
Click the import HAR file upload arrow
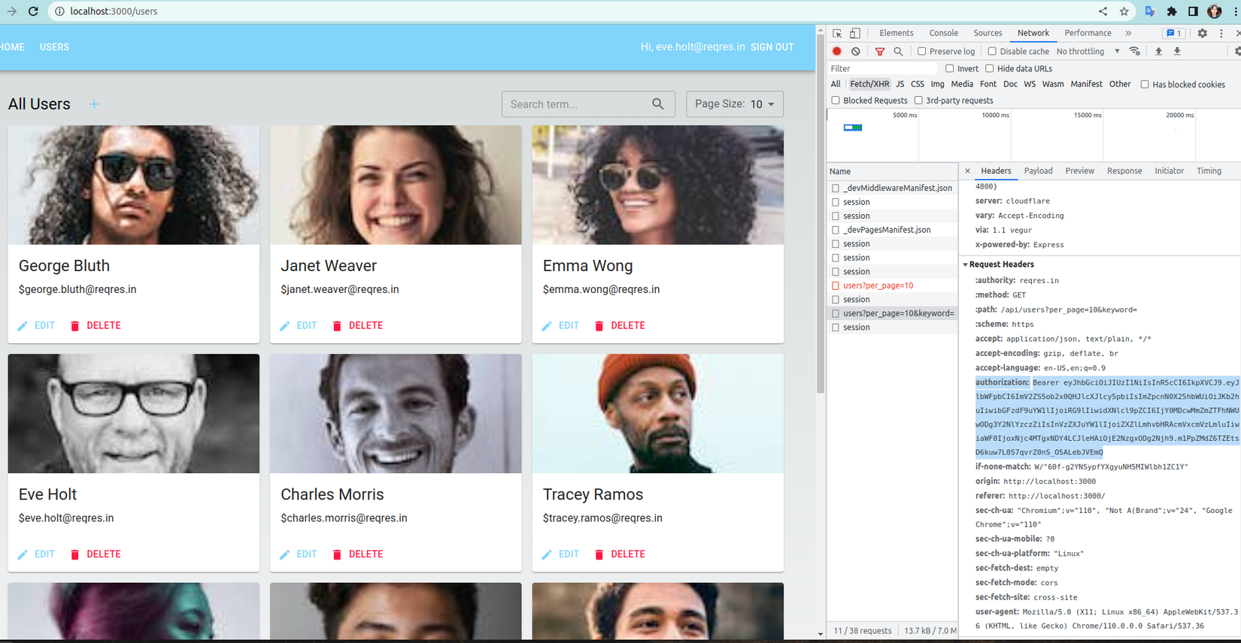click(x=1158, y=51)
